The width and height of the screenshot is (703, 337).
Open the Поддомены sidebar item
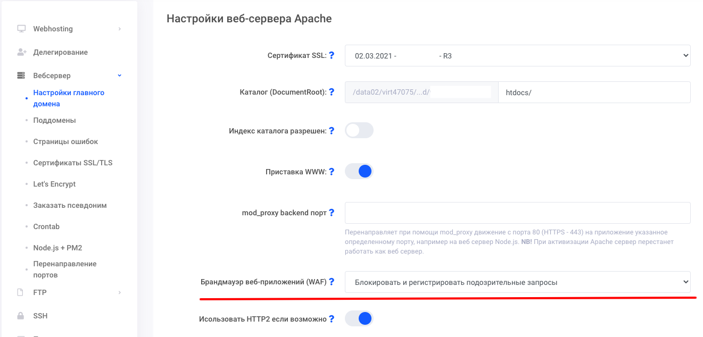tap(54, 120)
